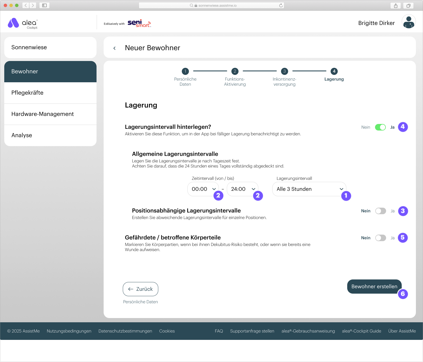This screenshot has width=423, height=362.
Task: Click the back chevron beside Neuer Bewohner
Action: coord(114,48)
